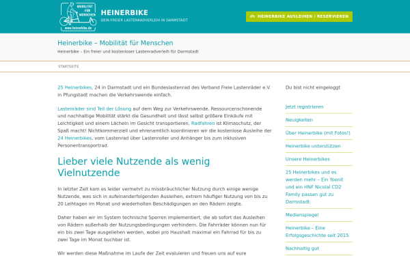
Task: Open Heinerbike ausleihen / reservieren button
Action: (x=299, y=16)
